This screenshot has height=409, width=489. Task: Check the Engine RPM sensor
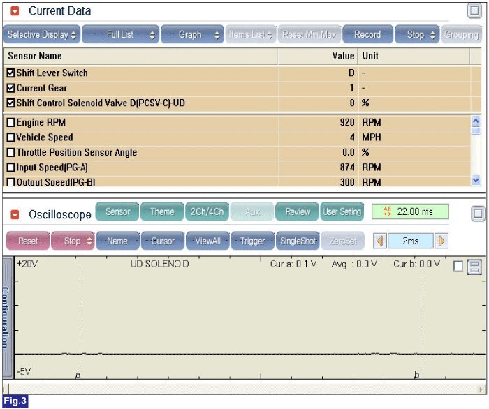click(10, 122)
